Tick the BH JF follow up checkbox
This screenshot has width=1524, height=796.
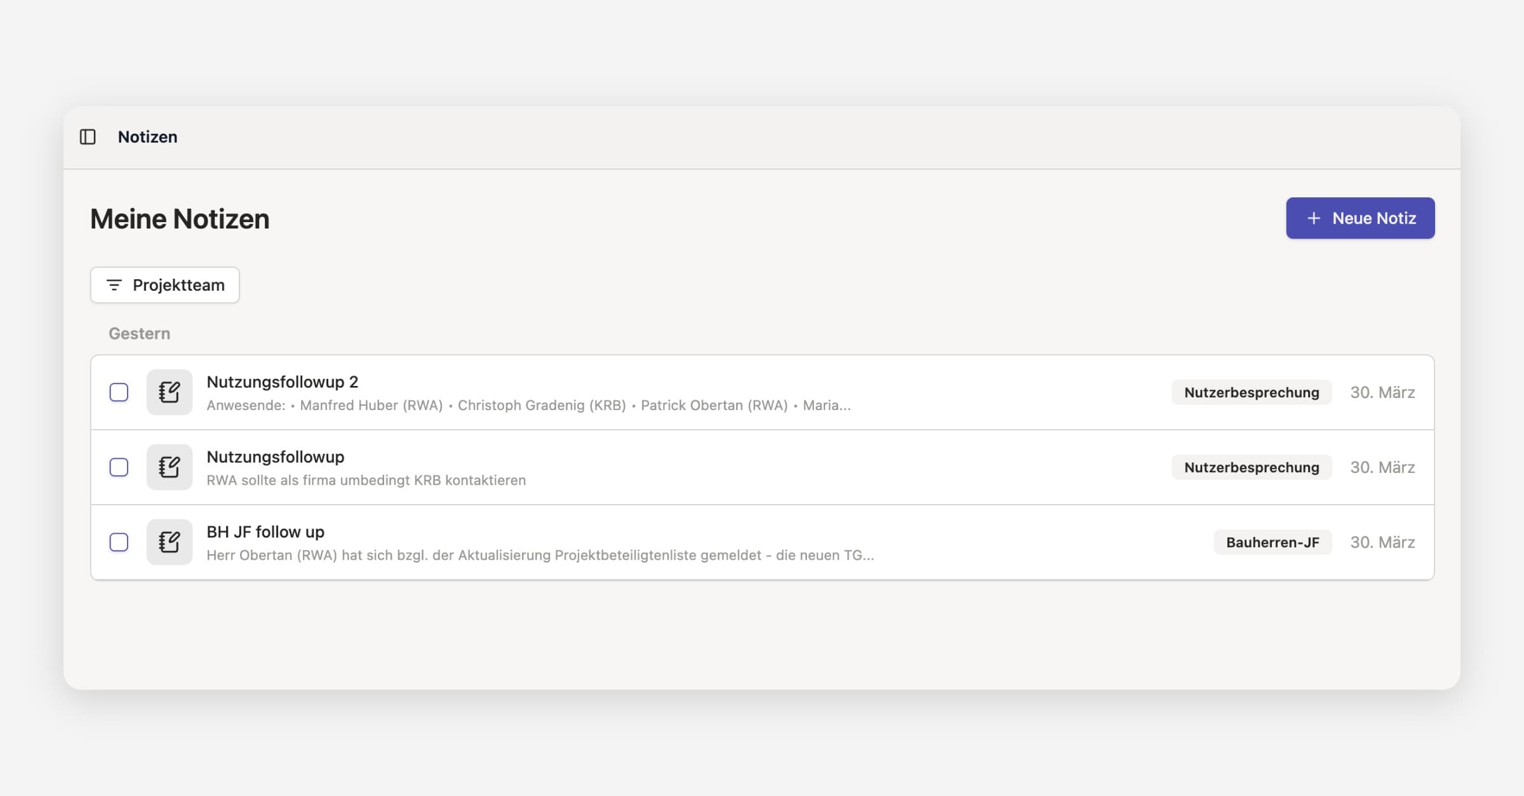click(x=119, y=542)
